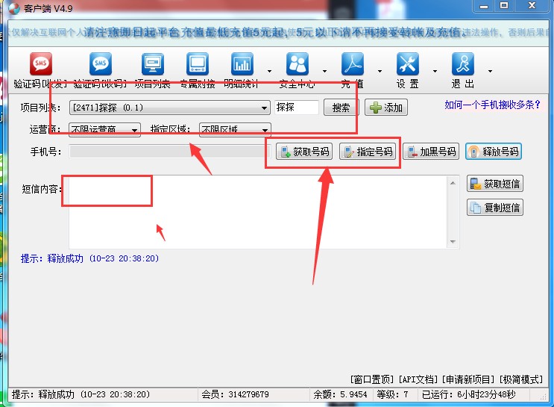Maximize the 客户端 V4.9 window
This screenshot has width=554, height=407.
pyautogui.click(x=504, y=6)
